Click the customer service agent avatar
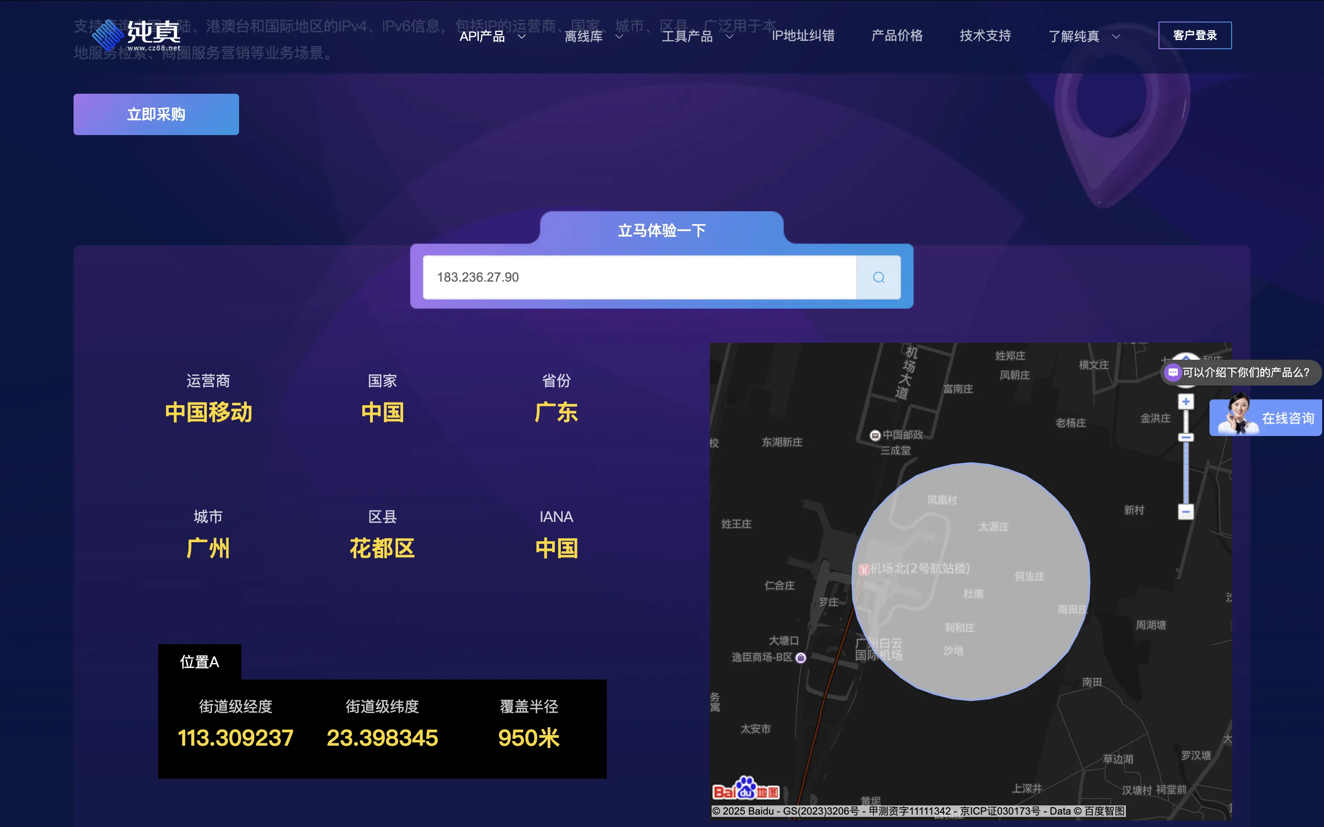This screenshot has width=1324, height=827. point(1238,414)
